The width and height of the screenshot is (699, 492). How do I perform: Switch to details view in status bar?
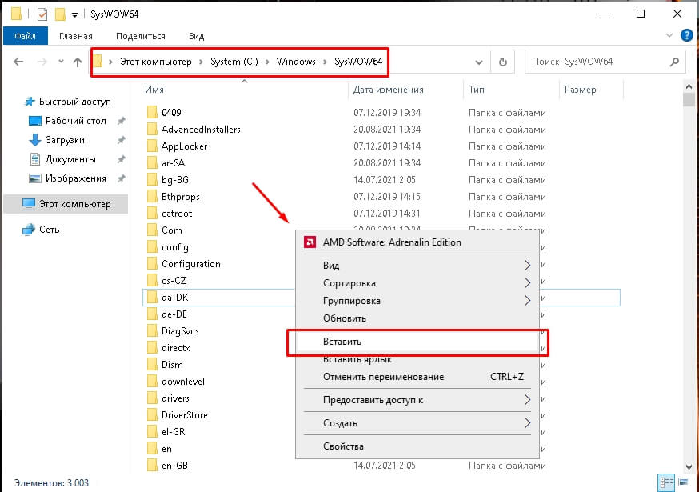click(x=665, y=483)
